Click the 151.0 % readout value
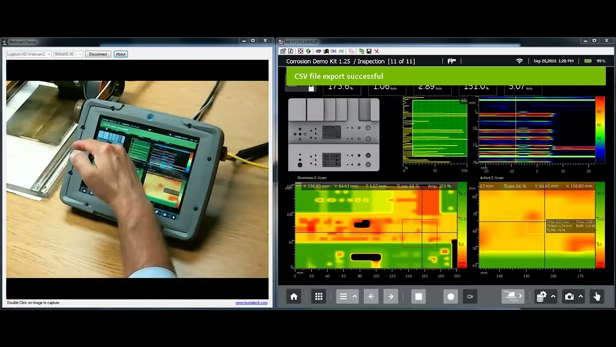Image resolution: width=616 pixels, height=347 pixels. (476, 87)
